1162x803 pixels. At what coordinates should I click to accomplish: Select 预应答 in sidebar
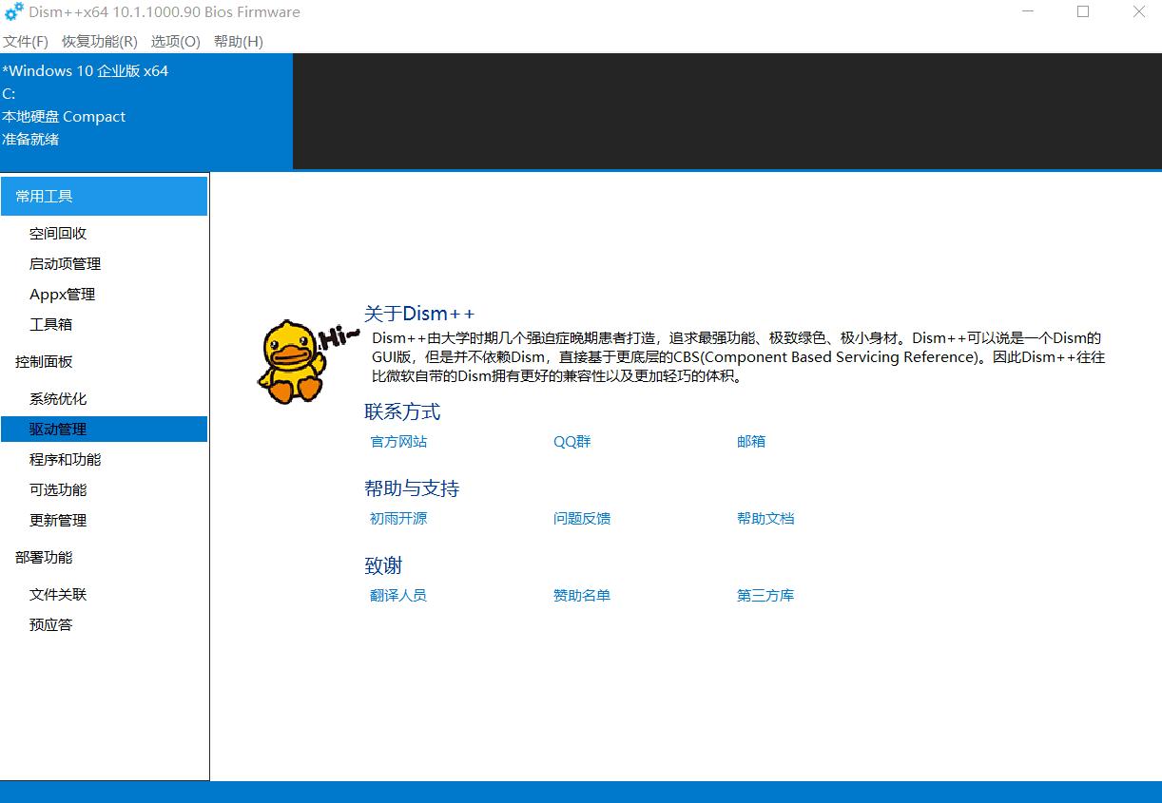(x=52, y=624)
